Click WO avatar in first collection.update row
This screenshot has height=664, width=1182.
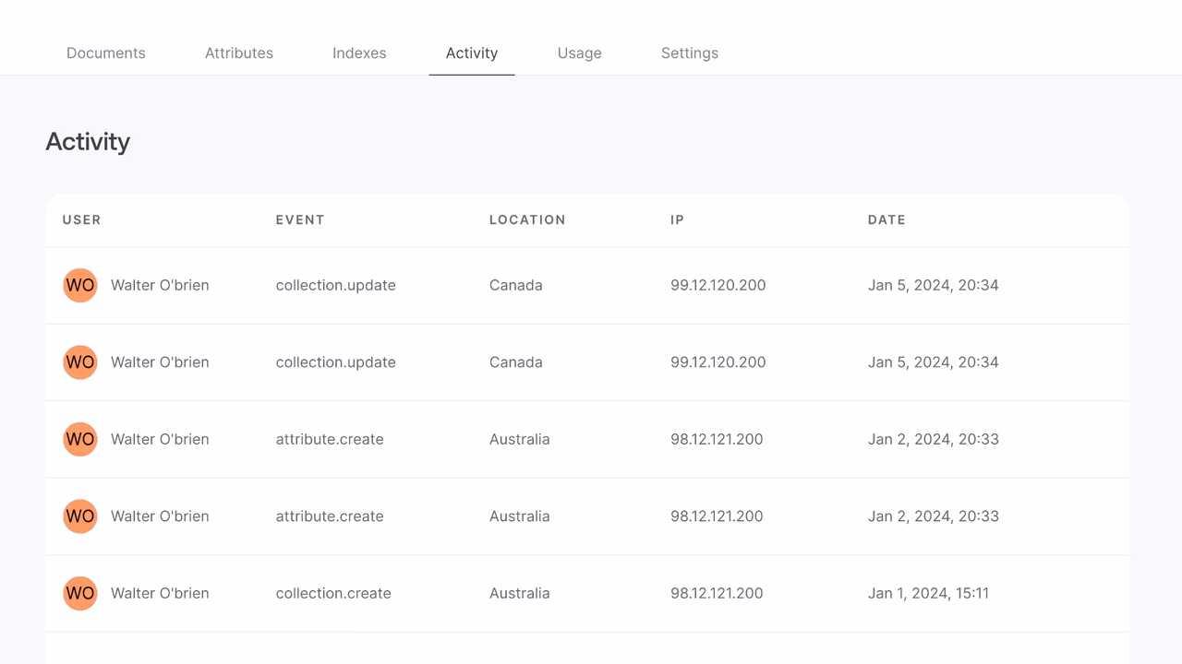tap(80, 285)
